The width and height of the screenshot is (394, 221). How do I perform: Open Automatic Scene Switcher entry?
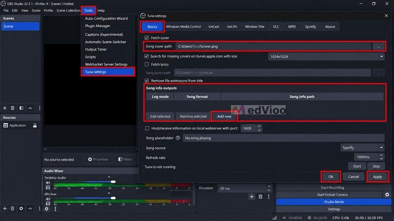click(105, 42)
